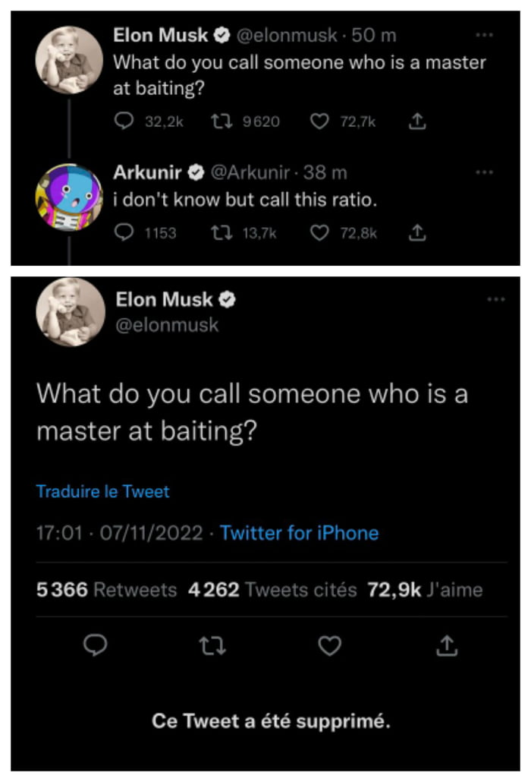View the 72,9k J'aime list
Screen dimensions: 531x782
pos(425,589)
